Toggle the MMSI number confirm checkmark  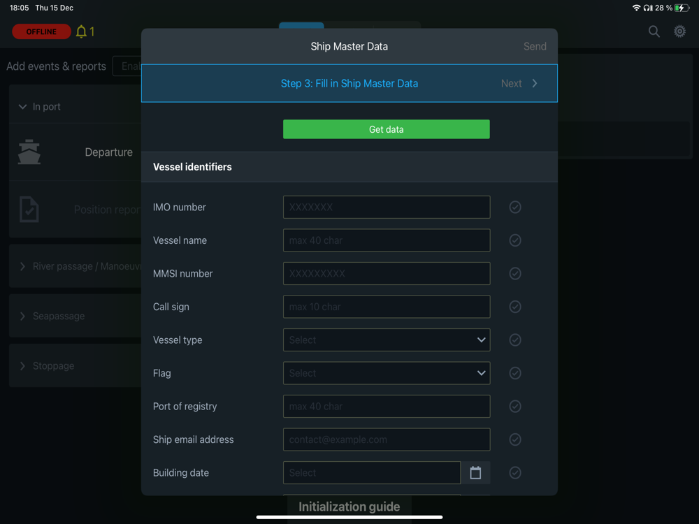click(515, 274)
